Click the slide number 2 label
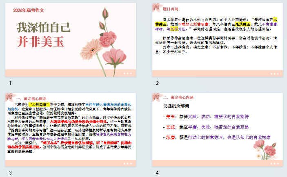287x177 pixels. pyautogui.click(x=157, y=84)
